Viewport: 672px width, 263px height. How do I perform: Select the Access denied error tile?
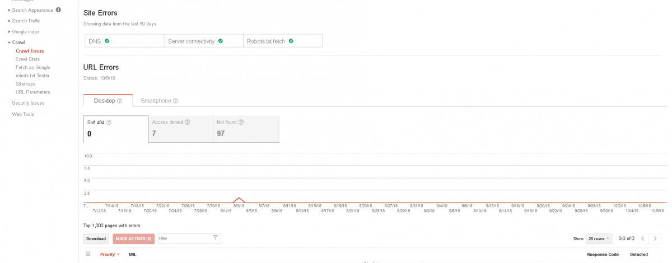[180, 129]
